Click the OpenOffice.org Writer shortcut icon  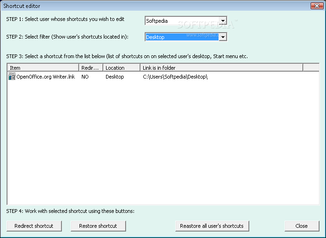[x=12, y=77]
